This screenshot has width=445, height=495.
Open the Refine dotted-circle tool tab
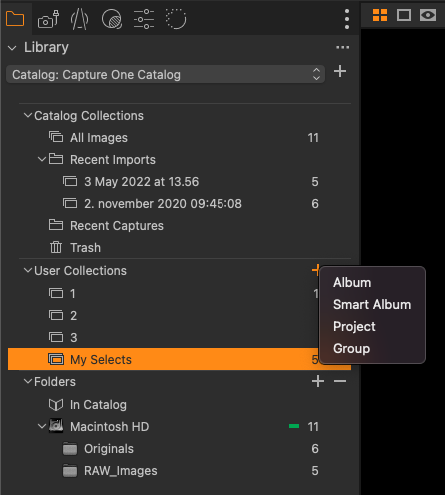pos(176,19)
